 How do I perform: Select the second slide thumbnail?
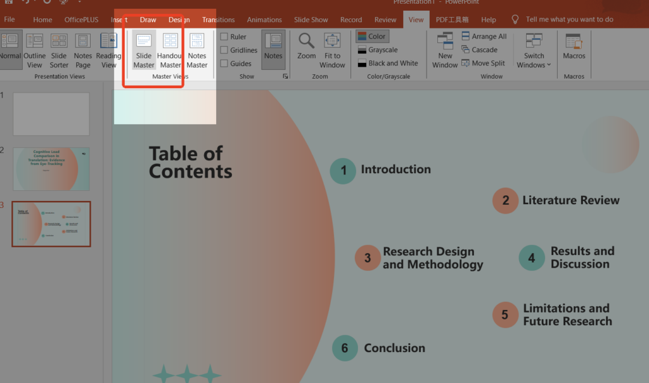(x=51, y=169)
